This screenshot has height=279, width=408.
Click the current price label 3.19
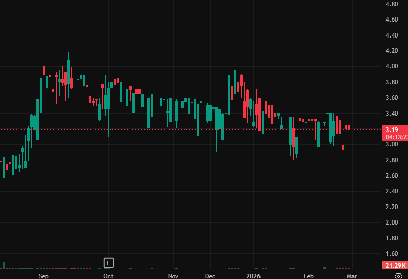(392, 130)
